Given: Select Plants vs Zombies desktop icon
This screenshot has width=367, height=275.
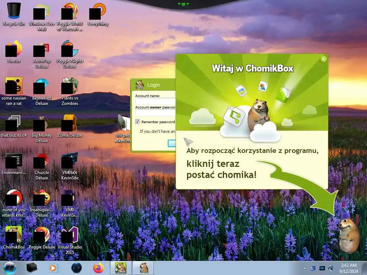Looking at the screenshot, I should 70,91.
